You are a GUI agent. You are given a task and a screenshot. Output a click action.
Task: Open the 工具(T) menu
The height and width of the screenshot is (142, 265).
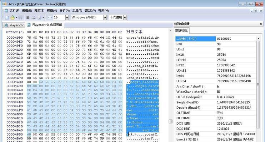[x=77, y=11]
